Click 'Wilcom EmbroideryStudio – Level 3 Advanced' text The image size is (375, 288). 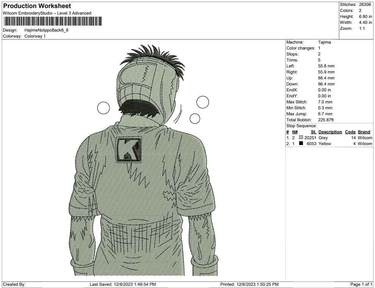pos(47,13)
